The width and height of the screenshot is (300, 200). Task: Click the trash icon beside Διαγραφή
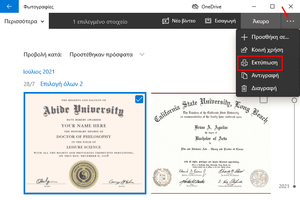(244, 88)
